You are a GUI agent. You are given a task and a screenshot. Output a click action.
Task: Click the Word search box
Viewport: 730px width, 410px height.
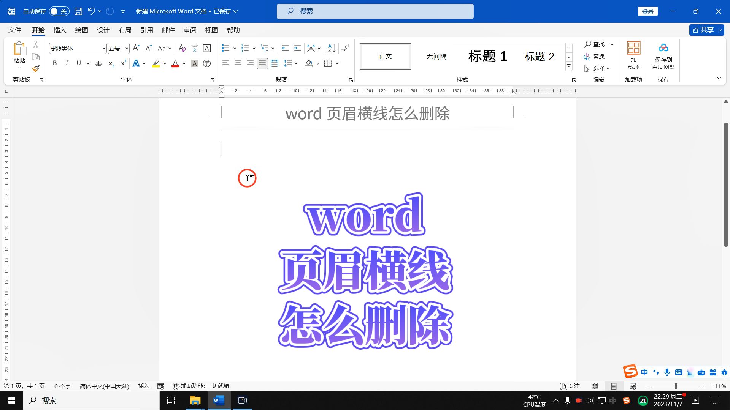pos(375,11)
